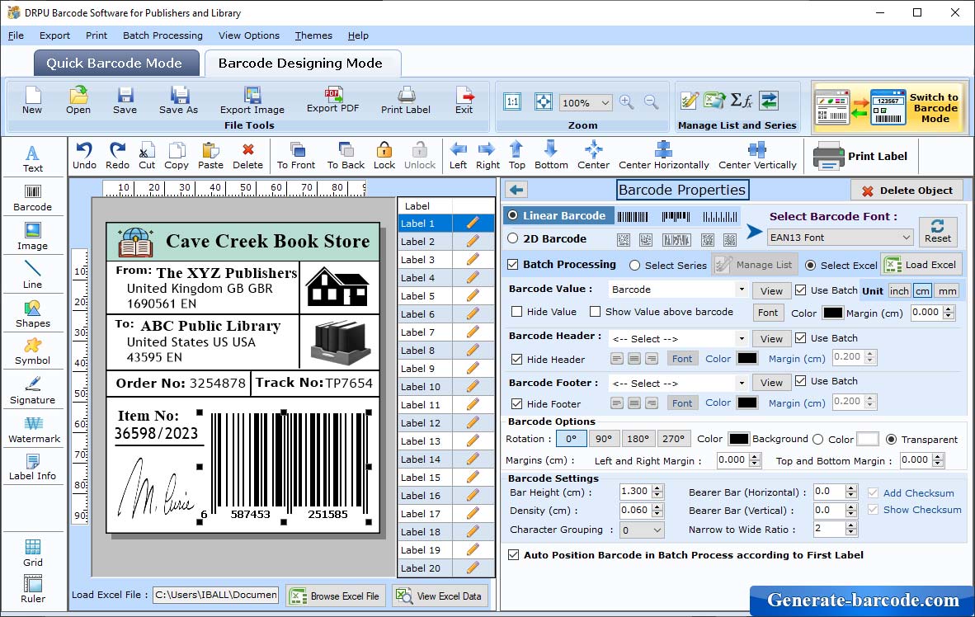
Task: Center object horizontally
Action: pos(663,156)
